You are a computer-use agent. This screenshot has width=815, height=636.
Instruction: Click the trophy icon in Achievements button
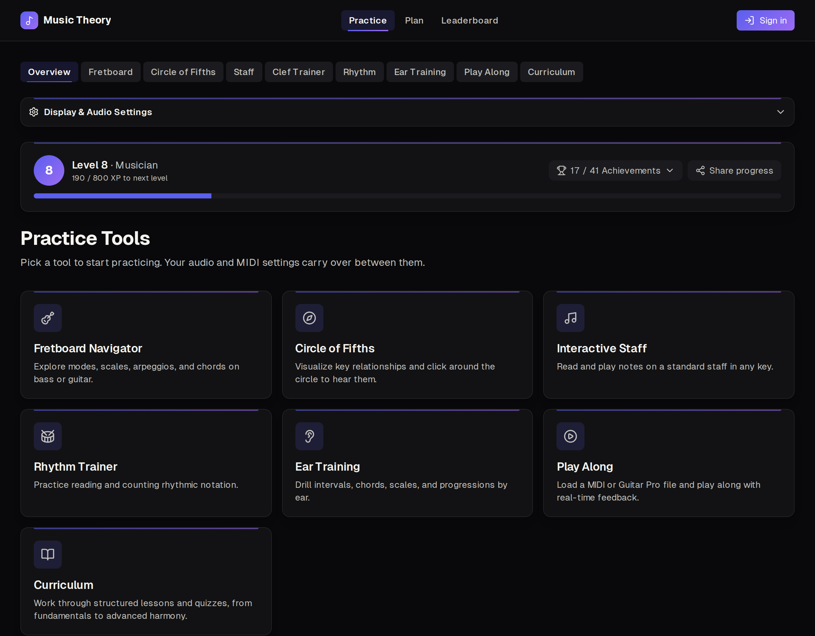(x=561, y=170)
